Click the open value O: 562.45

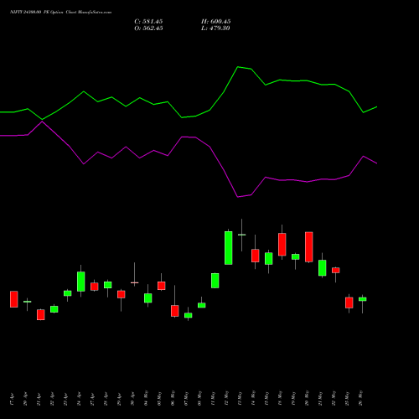(148, 28)
